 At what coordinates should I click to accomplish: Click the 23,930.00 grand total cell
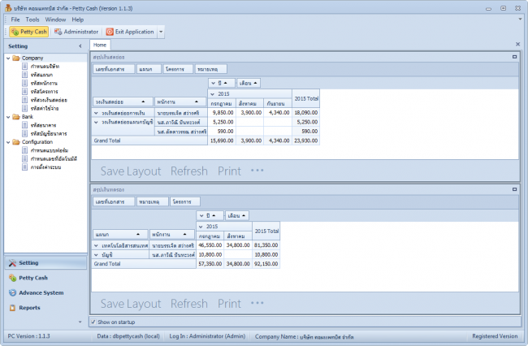point(305,141)
